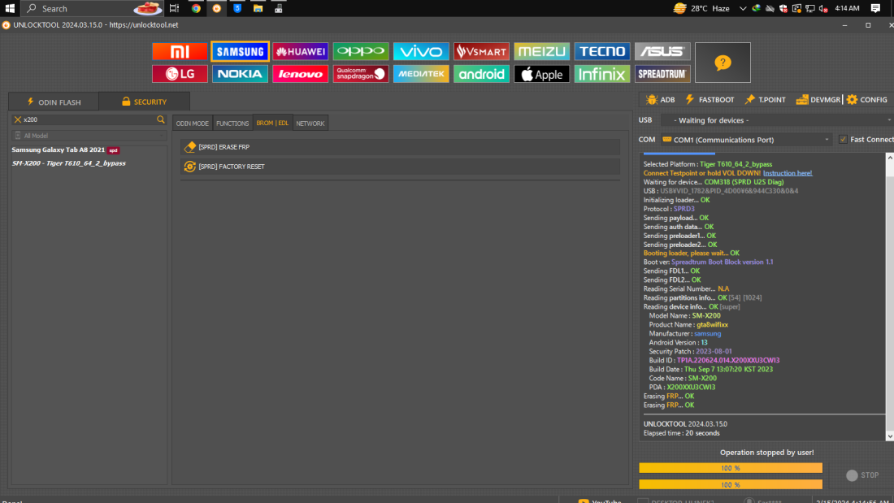Clear the x200 search with X icon
Screen dimensions: 894x503
18,119
